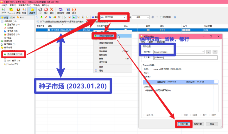Screen dimensions: 228x134
Task: Open the category dropdown showing 全部
Action: 141,17
